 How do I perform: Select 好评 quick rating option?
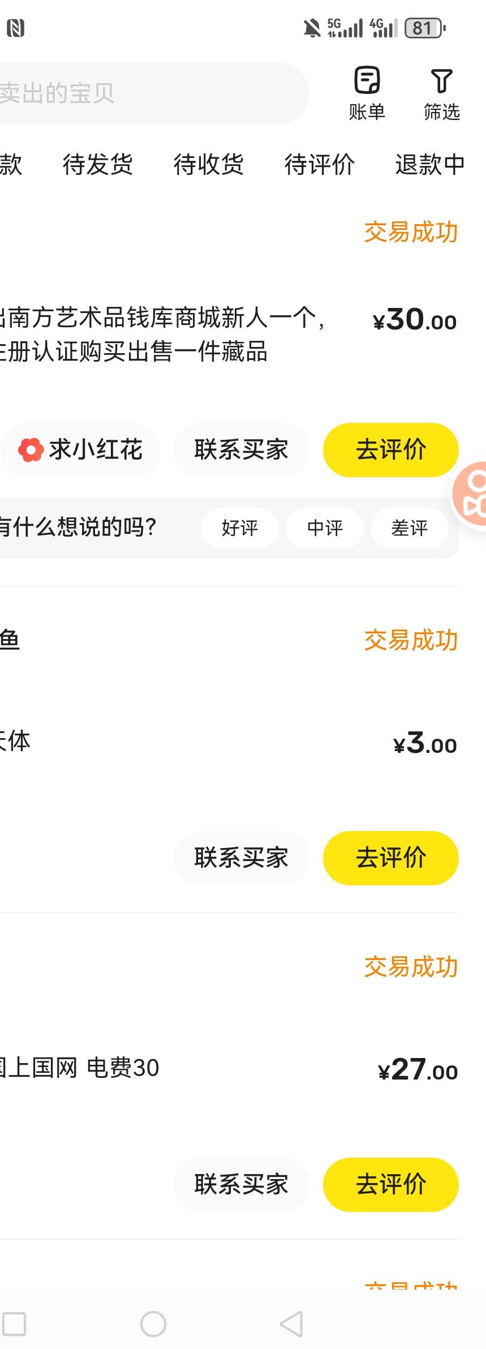(239, 528)
